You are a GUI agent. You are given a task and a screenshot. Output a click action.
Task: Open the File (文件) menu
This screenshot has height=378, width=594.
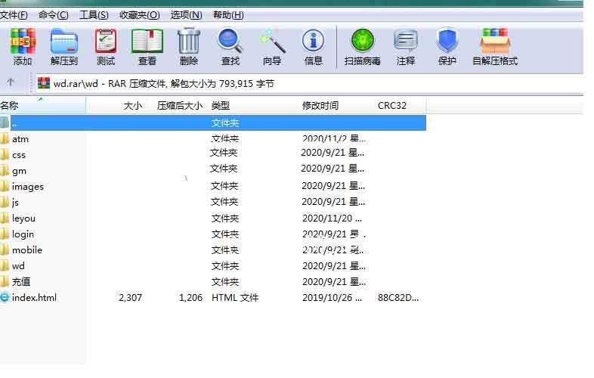14,14
